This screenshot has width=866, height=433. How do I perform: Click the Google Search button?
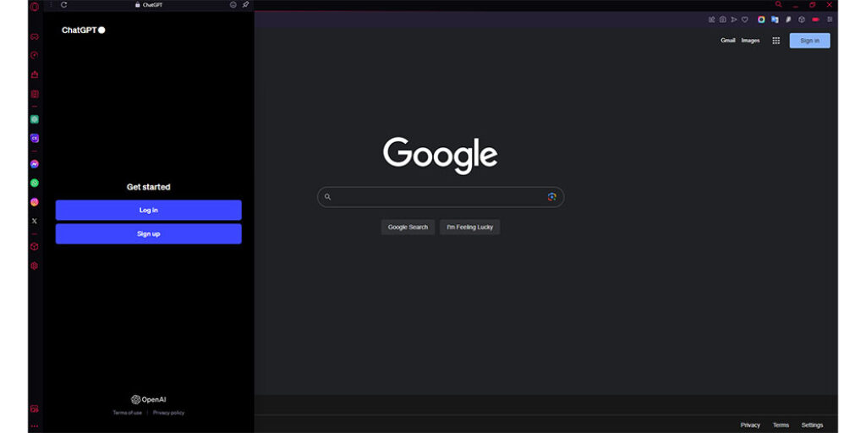click(408, 227)
